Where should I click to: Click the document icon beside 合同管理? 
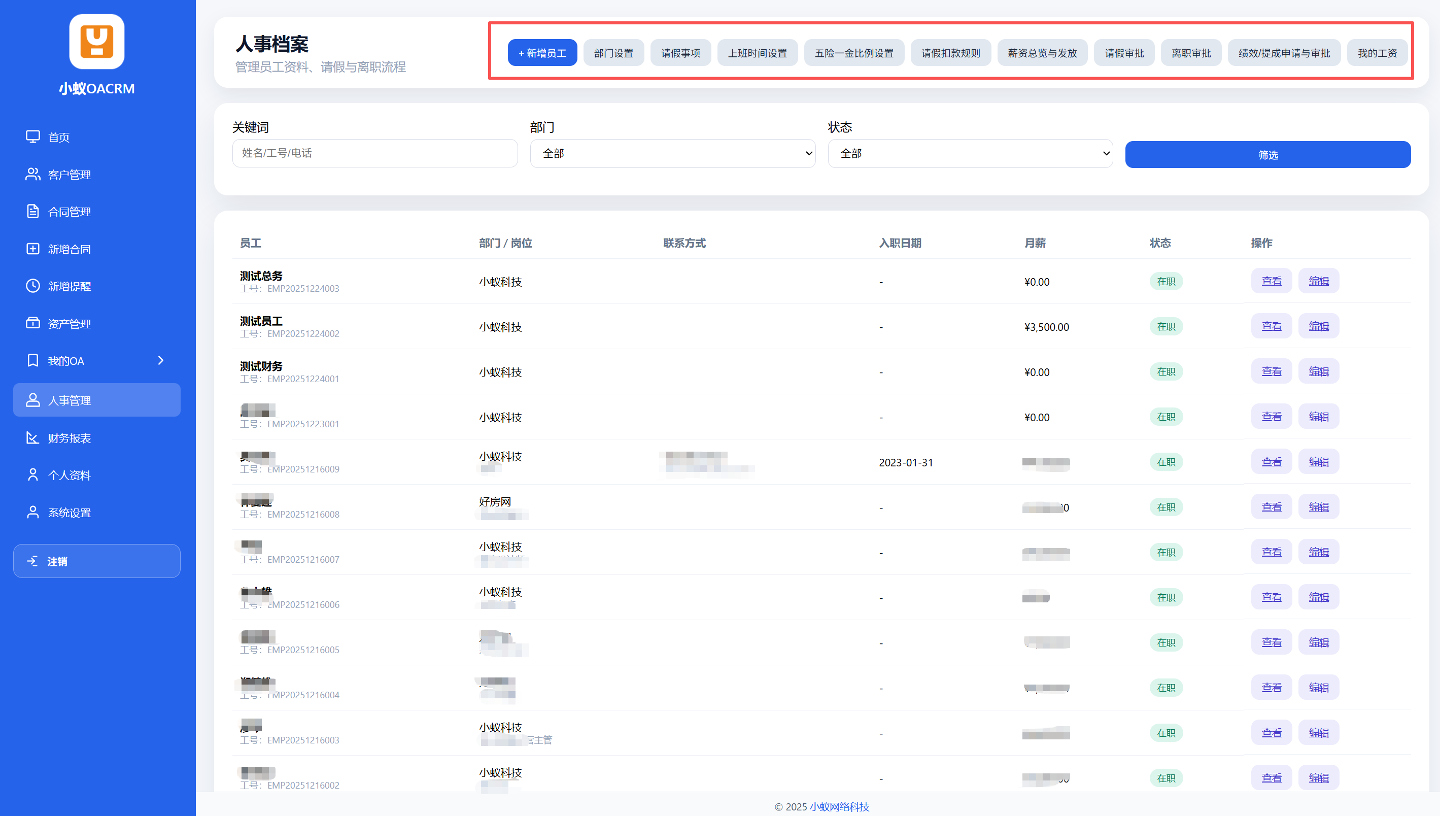pyautogui.click(x=32, y=211)
